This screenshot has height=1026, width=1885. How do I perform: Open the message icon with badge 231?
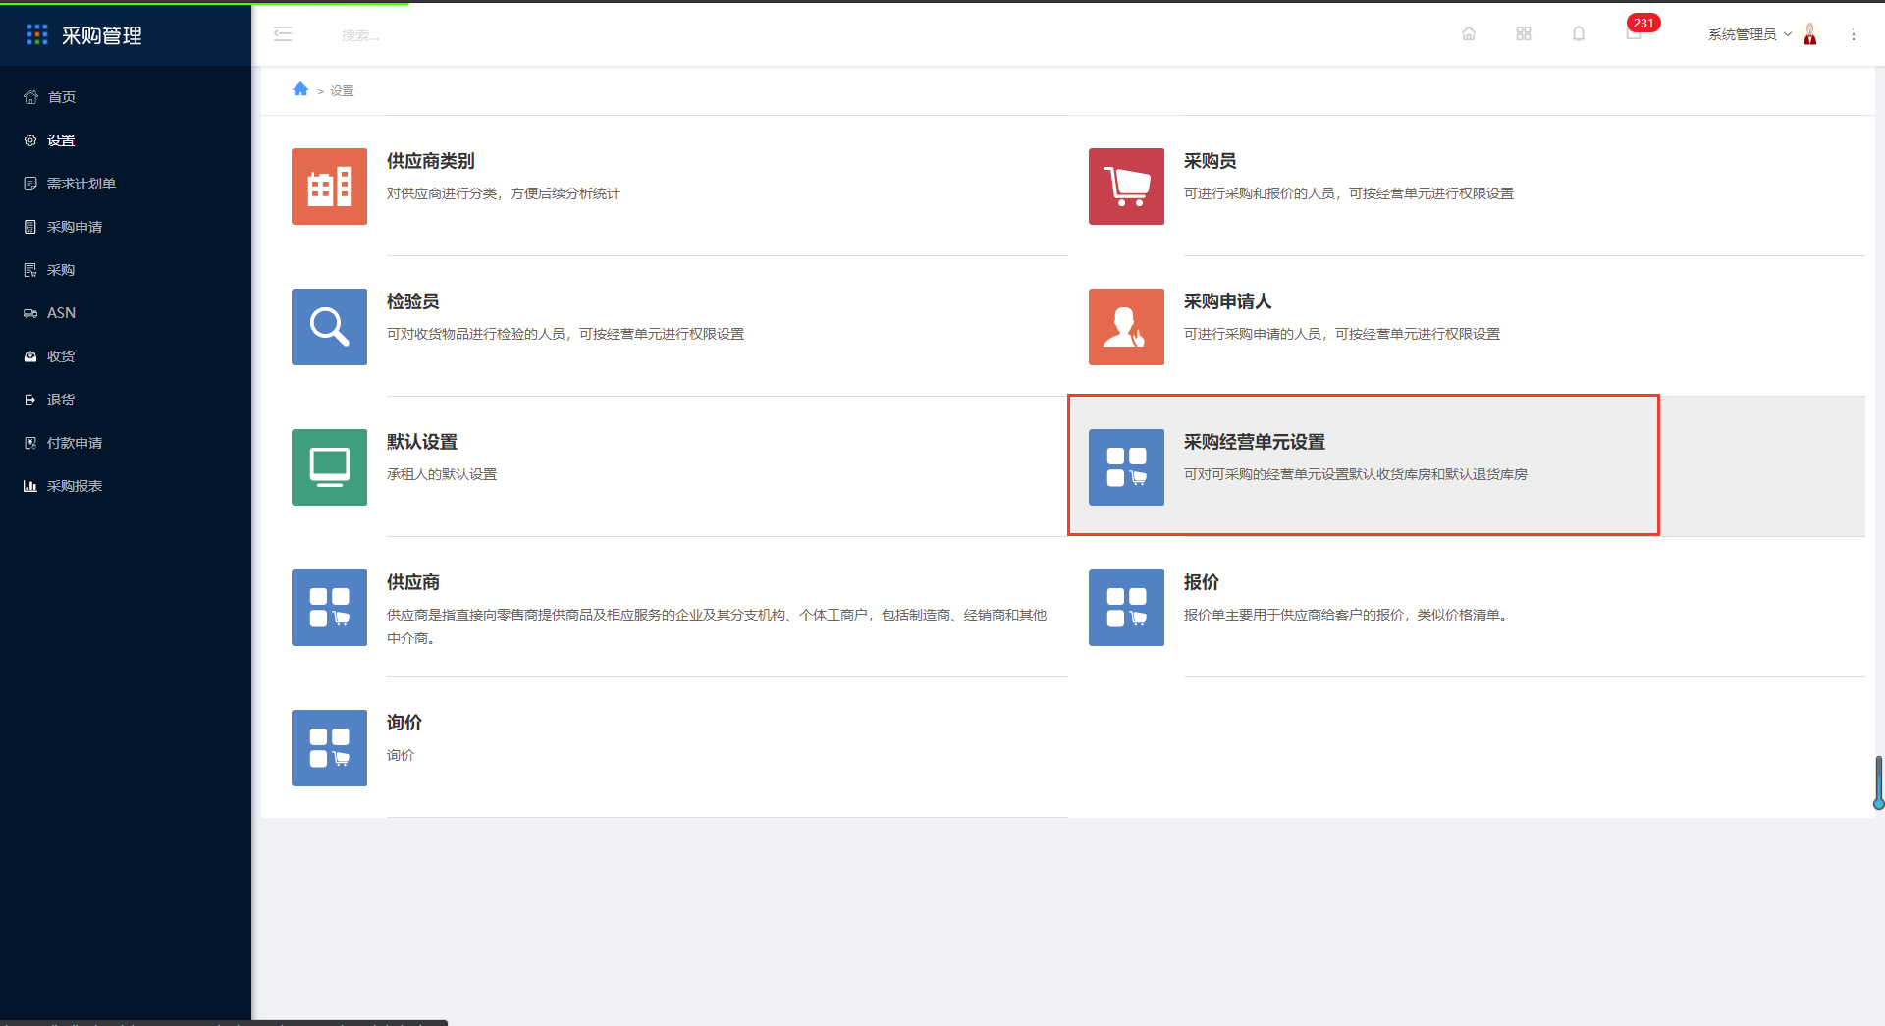coord(1635,32)
